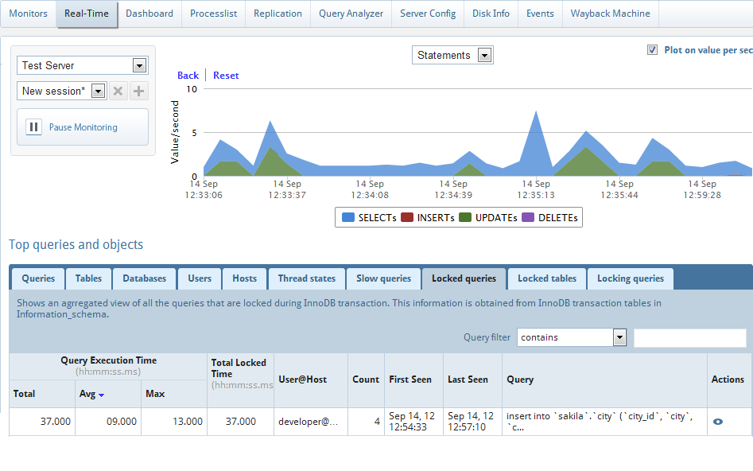Viewport: 753px width, 471px height.
Task: Click the INSERTs red legend swatch
Action: pyautogui.click(x=407, y=217)
